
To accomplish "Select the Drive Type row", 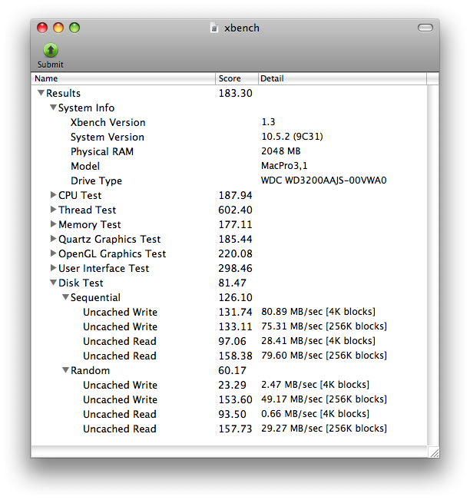I will (229, 180).
